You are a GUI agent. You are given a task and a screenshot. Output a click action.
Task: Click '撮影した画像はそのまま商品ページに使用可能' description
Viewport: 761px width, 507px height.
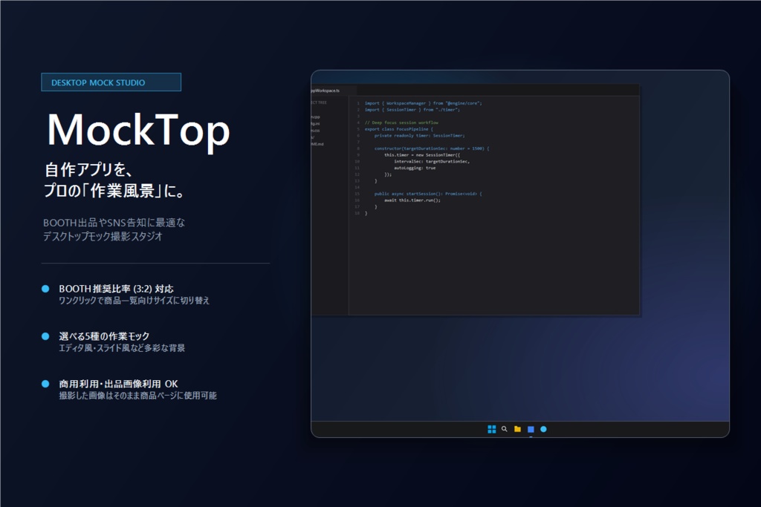pyautogui.click(x=137, y=396)
